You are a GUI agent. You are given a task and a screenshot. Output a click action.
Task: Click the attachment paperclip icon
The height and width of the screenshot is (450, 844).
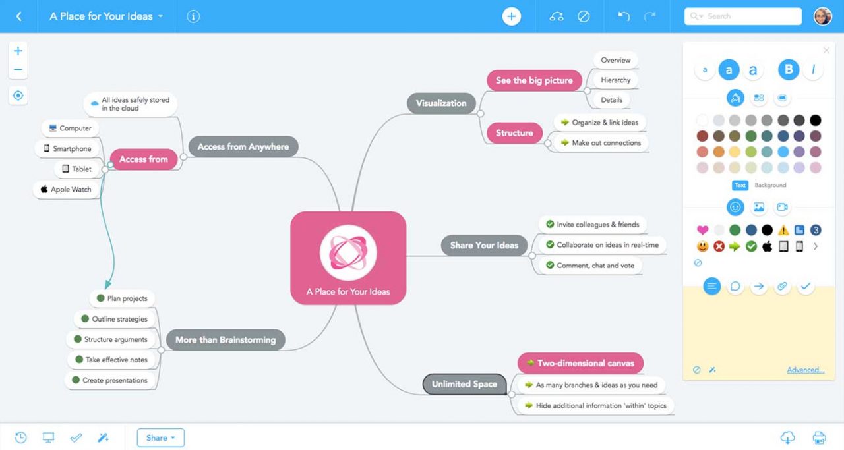click(782, 286)
